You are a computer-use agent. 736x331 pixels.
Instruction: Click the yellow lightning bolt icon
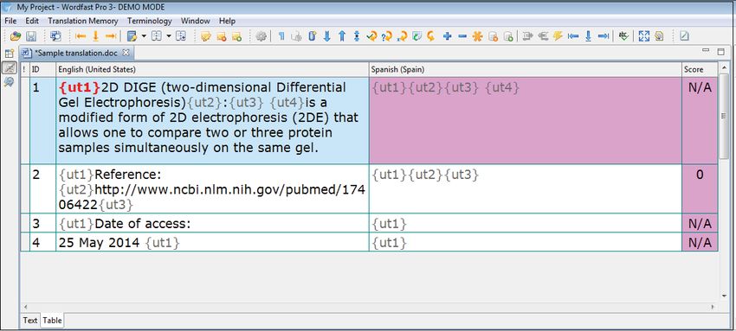(x=558, y=36)
